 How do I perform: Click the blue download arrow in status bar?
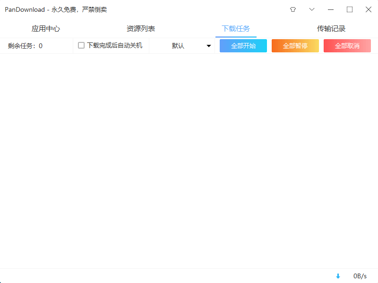[339, 276]
